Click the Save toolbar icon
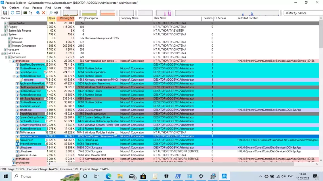This screenshot has width=323, height=181. pos(5,13)
